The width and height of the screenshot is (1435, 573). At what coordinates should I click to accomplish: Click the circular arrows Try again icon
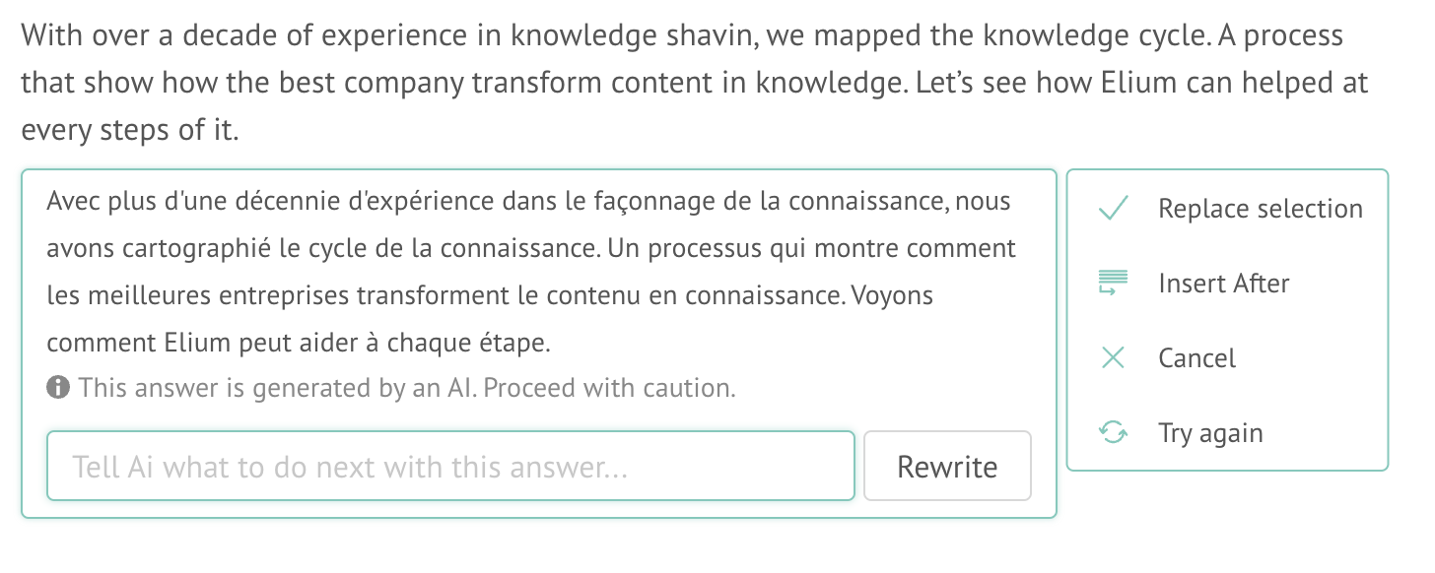(x=1113, y=433)
